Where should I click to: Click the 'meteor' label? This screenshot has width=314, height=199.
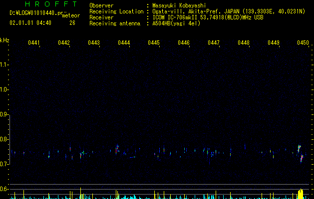[71, 15]
